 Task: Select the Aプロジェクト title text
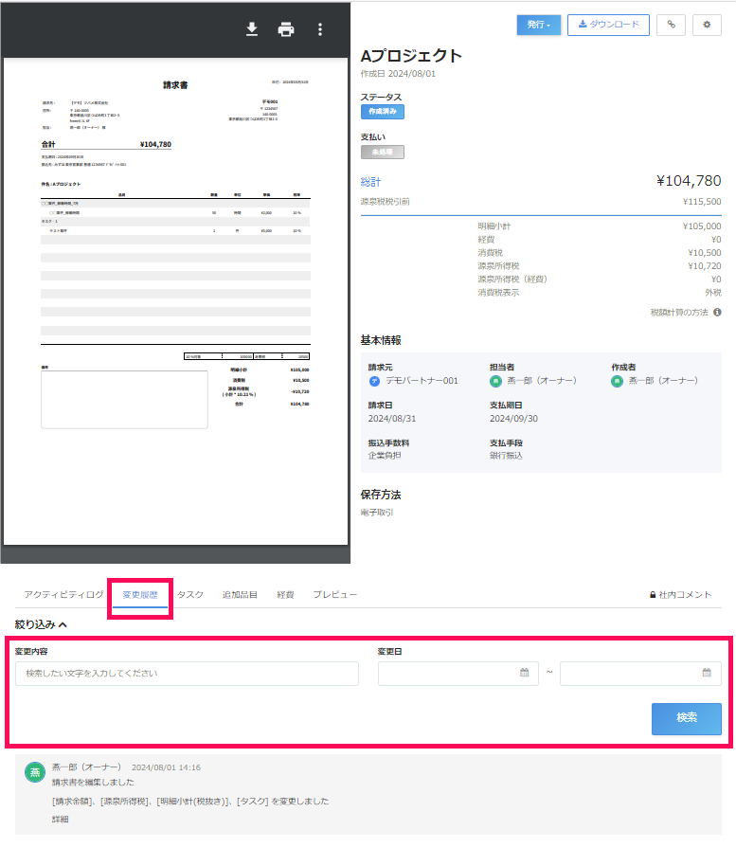point(411,56)
